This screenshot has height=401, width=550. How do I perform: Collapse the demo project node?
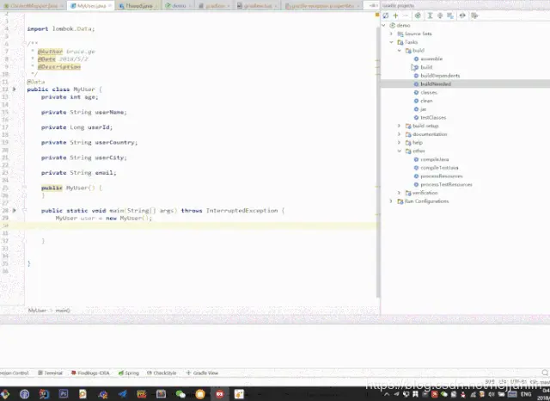pyautogui.click(x=383, y=25)
